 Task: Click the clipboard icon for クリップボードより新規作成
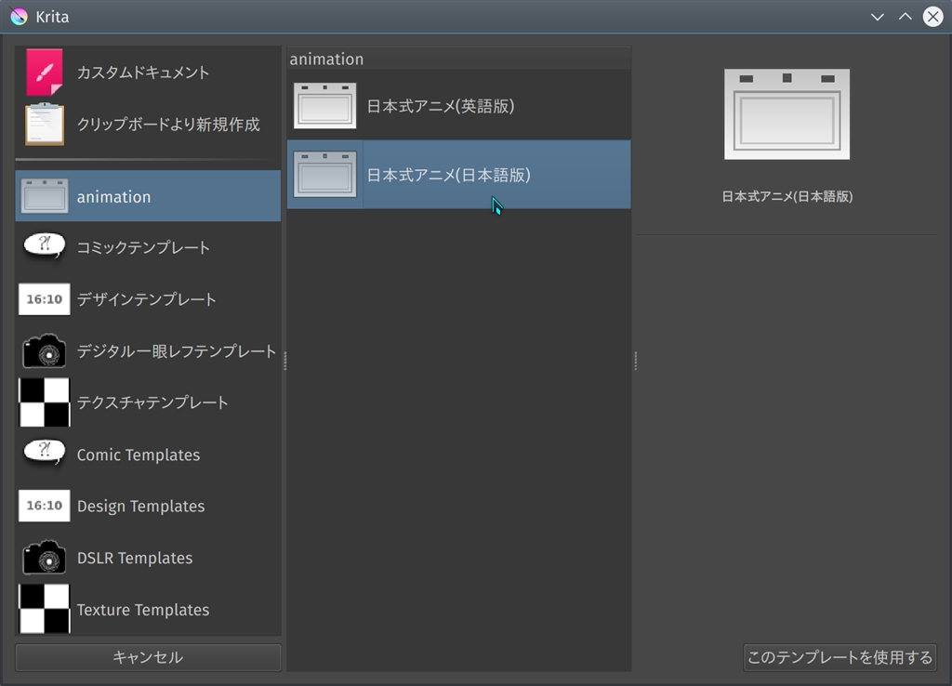(x=45, y=125)
